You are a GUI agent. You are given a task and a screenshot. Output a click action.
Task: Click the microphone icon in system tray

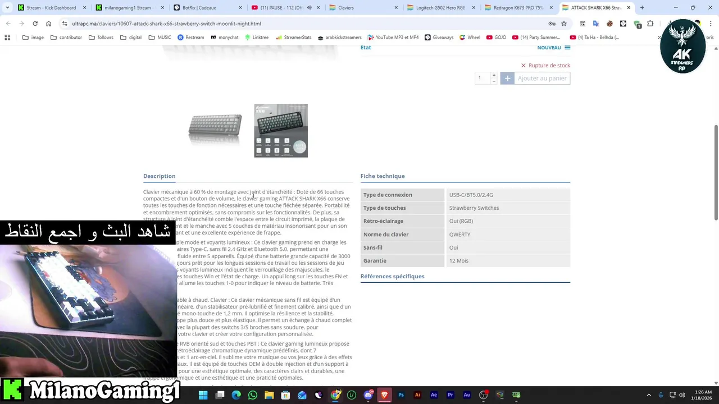tap(661, 395)
